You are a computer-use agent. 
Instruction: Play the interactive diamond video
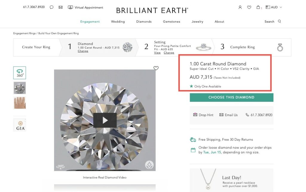105,120
